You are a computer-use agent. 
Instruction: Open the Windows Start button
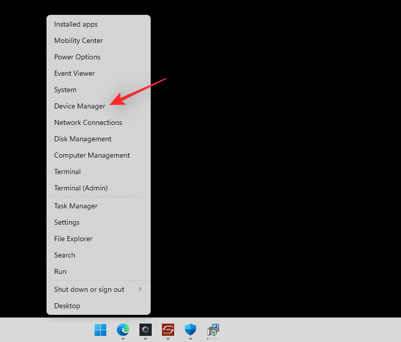(100, 330)
